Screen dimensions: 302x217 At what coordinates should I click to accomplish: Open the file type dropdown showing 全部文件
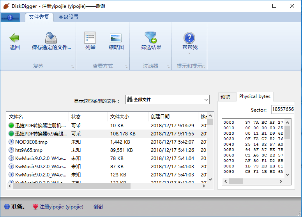coord(168,100)
